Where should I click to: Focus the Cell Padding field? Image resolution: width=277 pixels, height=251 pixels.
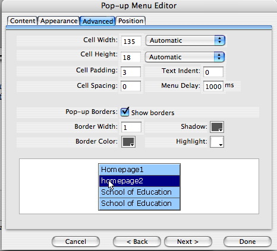pos(131,72)
